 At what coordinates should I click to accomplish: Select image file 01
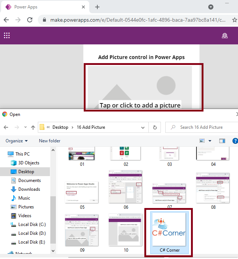tap(82, 157)
